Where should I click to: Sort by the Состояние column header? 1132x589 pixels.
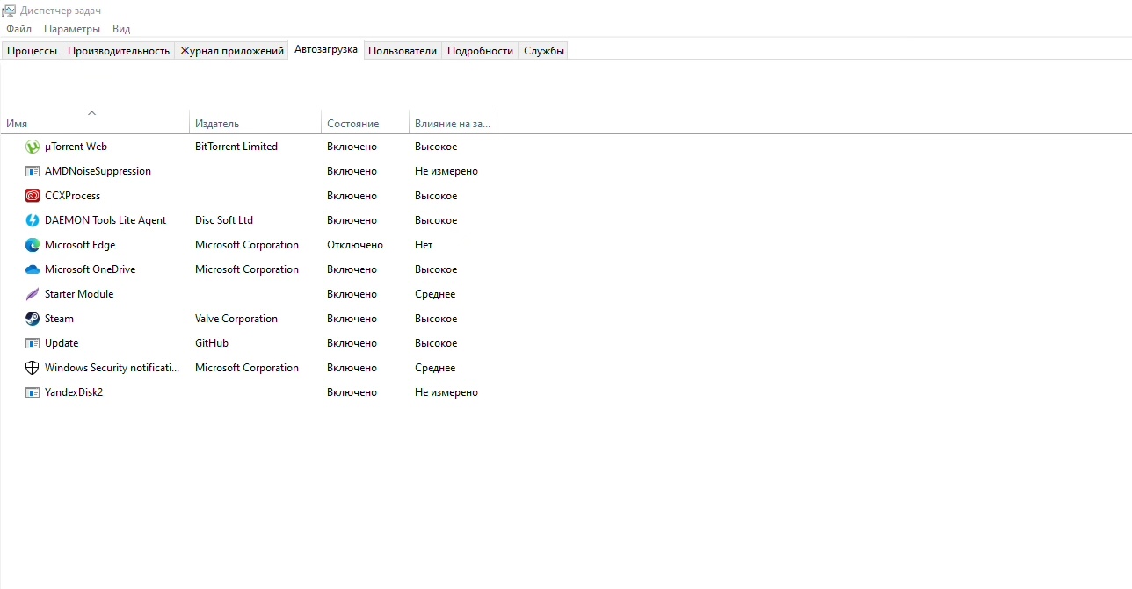366,124
